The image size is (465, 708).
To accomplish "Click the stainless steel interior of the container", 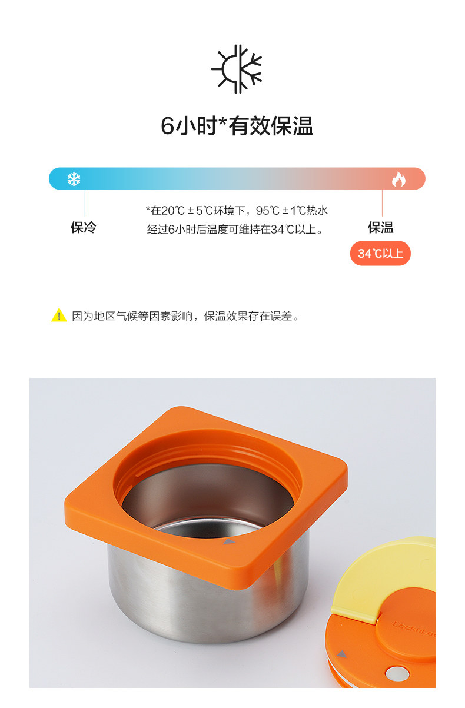I will coord(206,513).
